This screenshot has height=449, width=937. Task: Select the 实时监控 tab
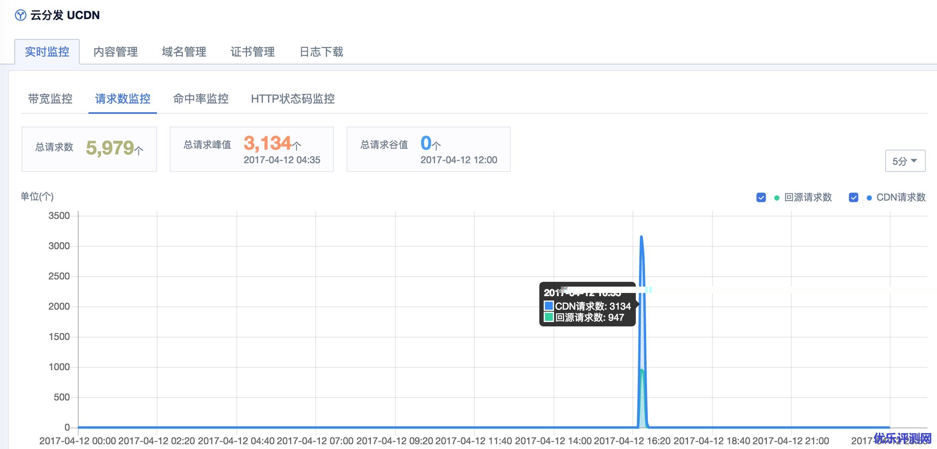pyautogui.click(x=47, y=52)
